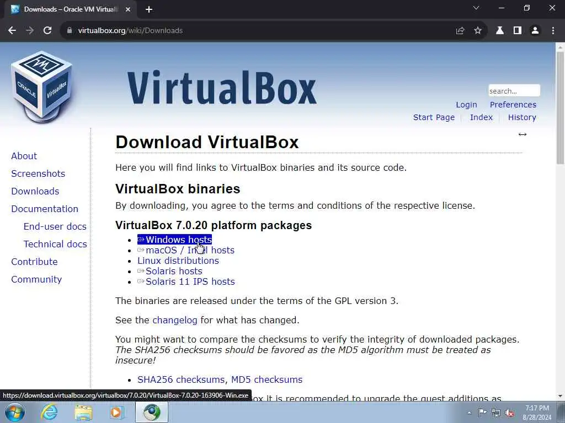Open the Index link
This screenshot has height=423, width=565.
481,117
